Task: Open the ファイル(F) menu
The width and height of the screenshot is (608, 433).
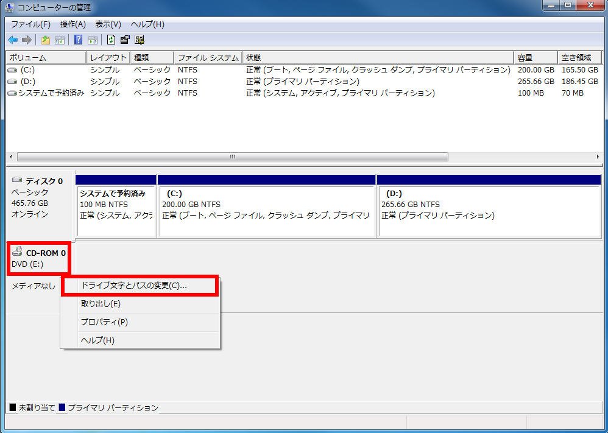Action: pos(30,24)
